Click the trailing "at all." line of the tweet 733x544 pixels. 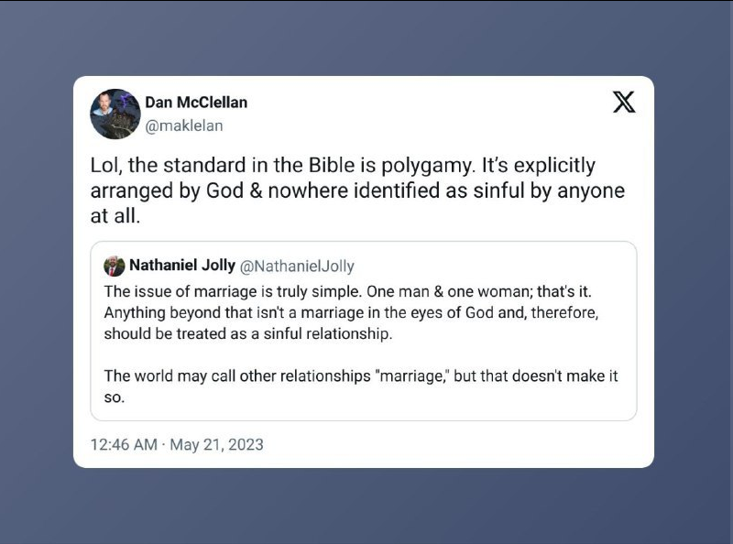tap(115, 216)
